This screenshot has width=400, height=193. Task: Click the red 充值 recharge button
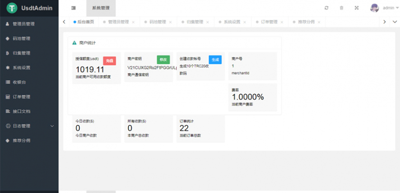coord(109,61)
